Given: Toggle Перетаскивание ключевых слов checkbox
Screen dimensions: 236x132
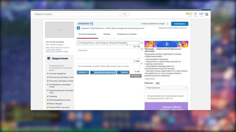Looking at the screenshot, I should click(48, 91).
